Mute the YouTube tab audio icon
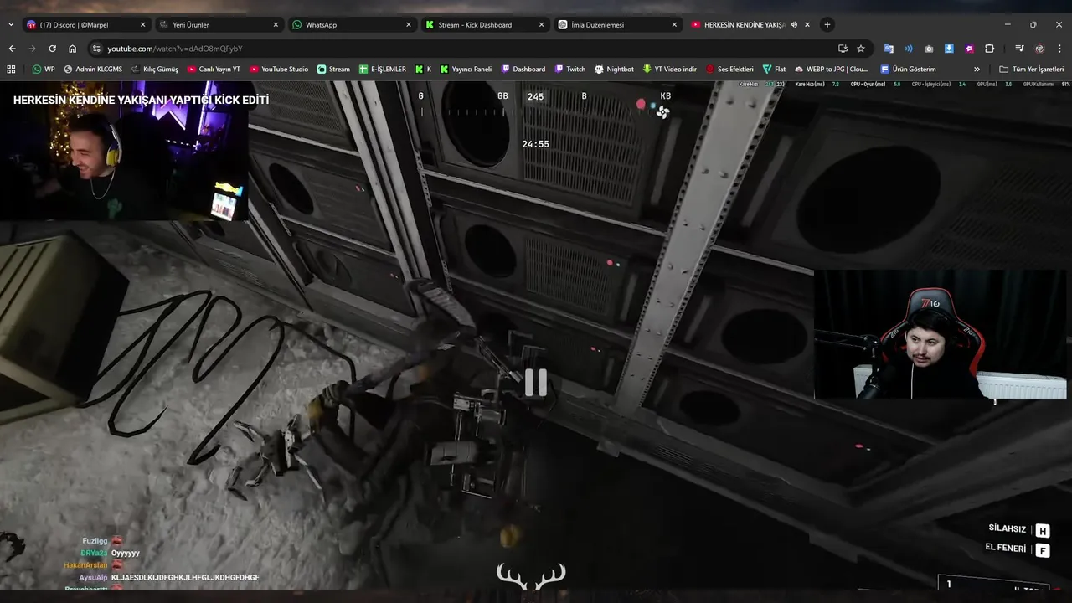Screen dimensions: 1072x603 point(794,24)
